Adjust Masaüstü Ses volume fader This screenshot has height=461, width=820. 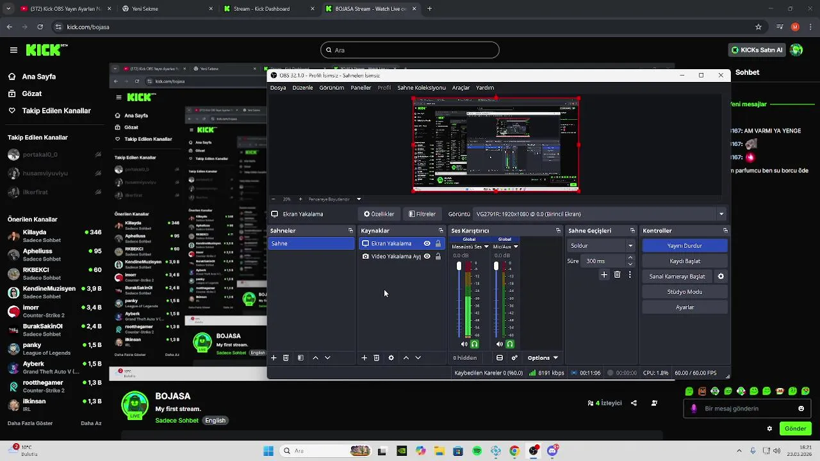point(459,266)
